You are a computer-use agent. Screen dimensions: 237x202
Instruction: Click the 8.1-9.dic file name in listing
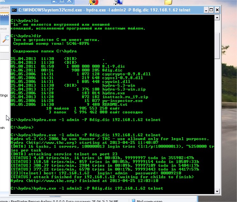click(x=114, y=66)
